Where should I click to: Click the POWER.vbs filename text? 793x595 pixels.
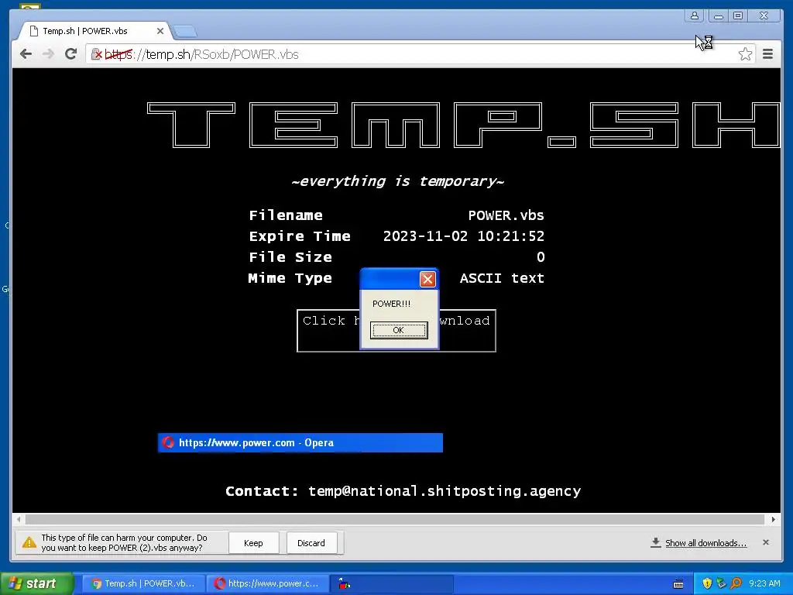click(506, 215)
